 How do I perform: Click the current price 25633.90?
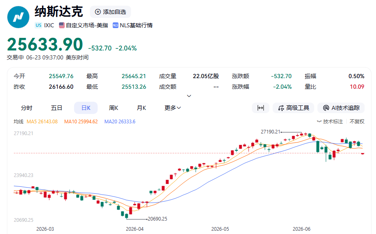45,45
